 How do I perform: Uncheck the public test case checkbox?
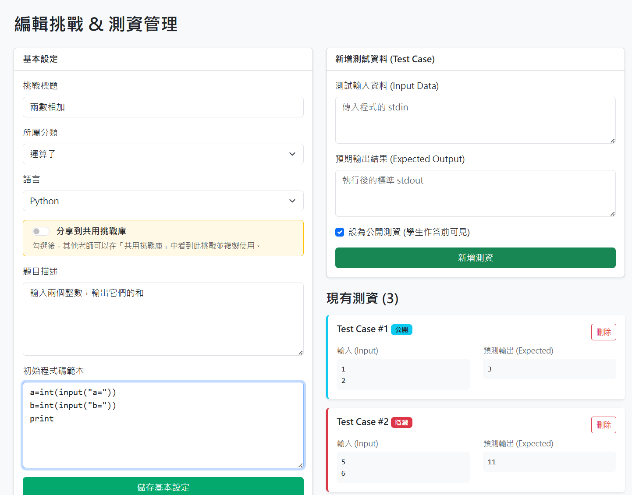340,232
